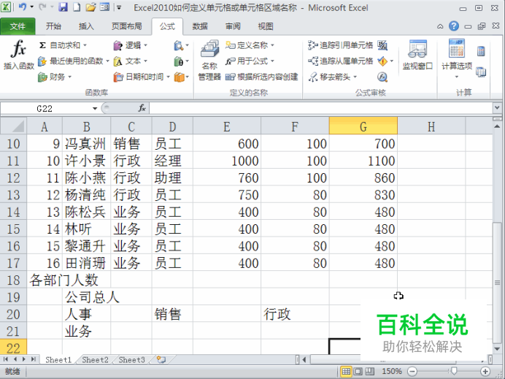Click Trace Dependents (追踪从属单元格)
Screen dimensions: 505x379
[340, 61]
